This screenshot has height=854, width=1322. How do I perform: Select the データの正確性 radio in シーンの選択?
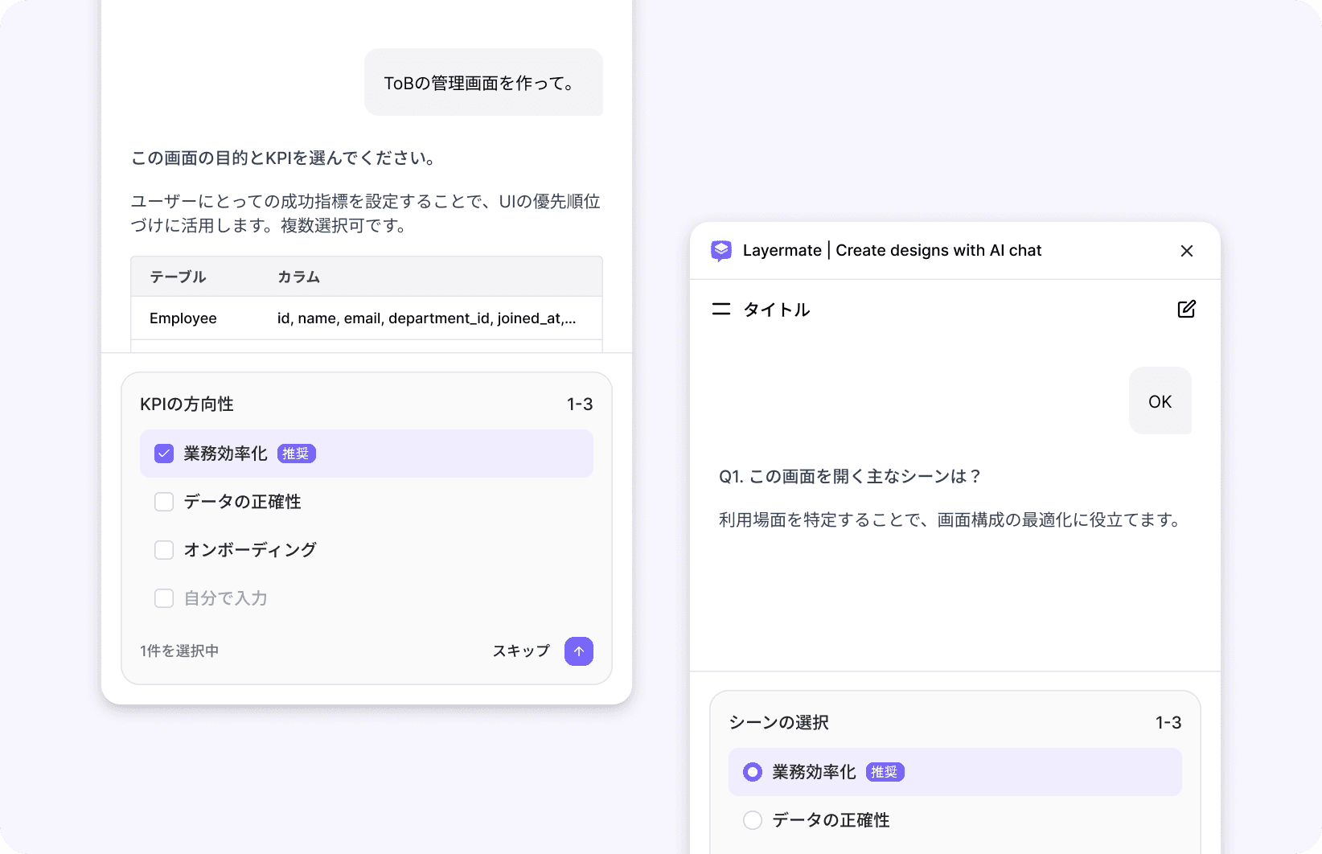(752, 819)
